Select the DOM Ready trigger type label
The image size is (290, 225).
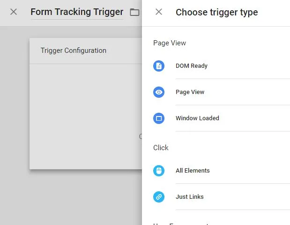[192, 66]
